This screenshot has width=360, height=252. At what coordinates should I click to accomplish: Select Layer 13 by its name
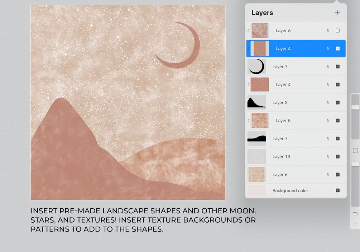pyautogui.click(x=281, y=156)
